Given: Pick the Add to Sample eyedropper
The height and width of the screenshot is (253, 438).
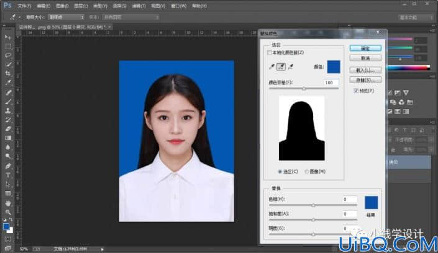Looking at the screenshot, I should [281, 67].
